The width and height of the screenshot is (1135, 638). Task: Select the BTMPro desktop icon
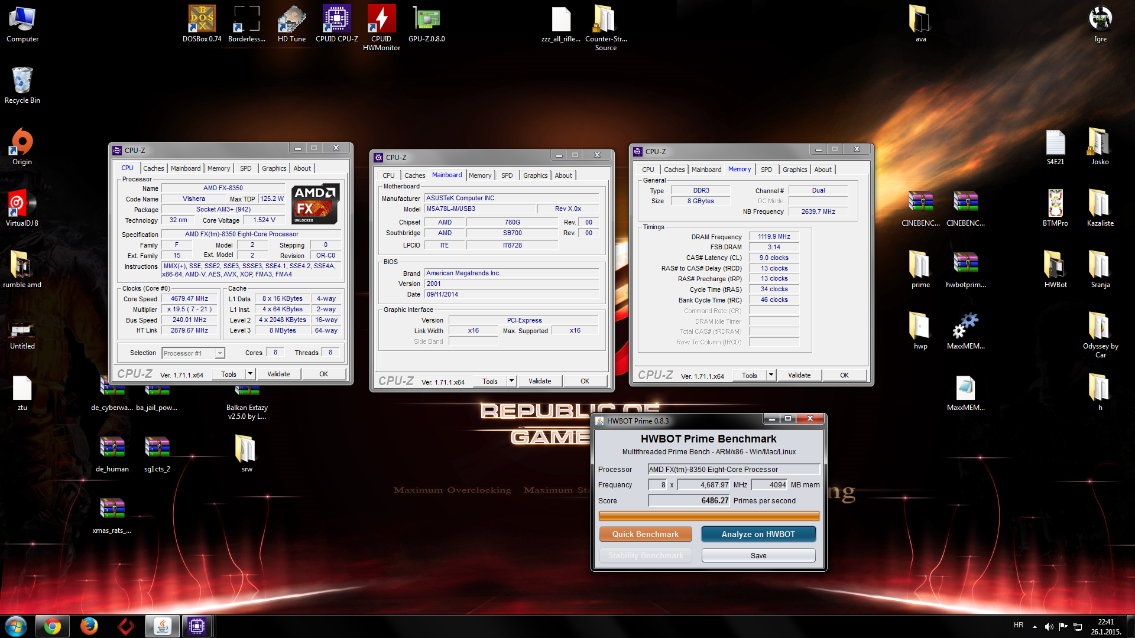[1055, 208]
